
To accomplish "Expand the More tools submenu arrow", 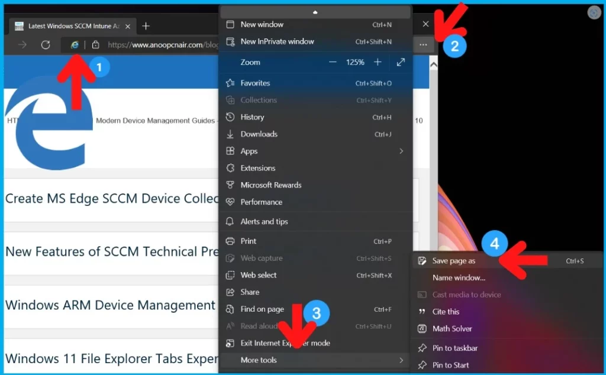I will [401, 360].
